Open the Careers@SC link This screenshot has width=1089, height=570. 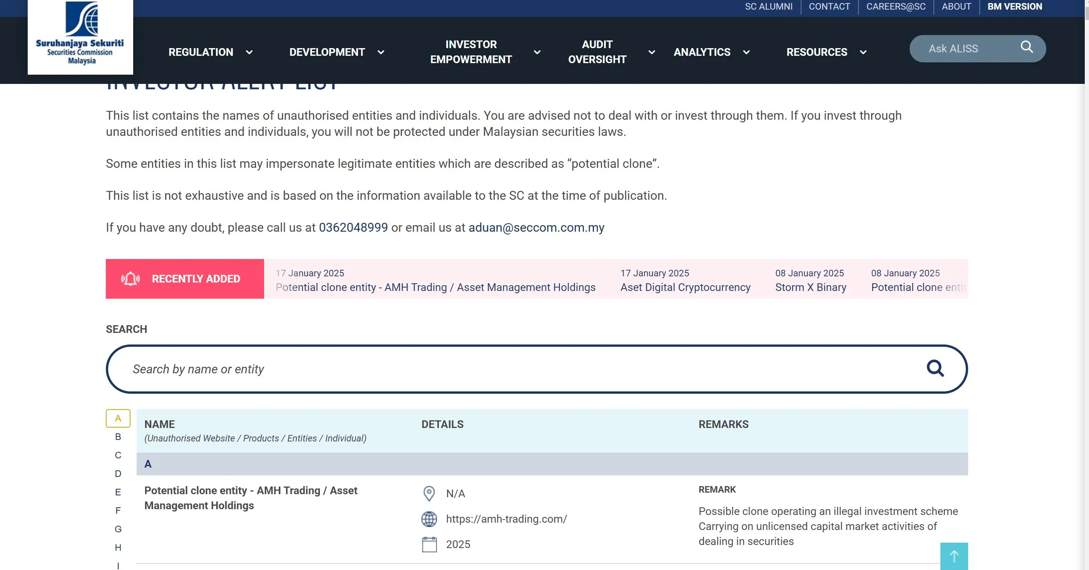coord(896,7)
